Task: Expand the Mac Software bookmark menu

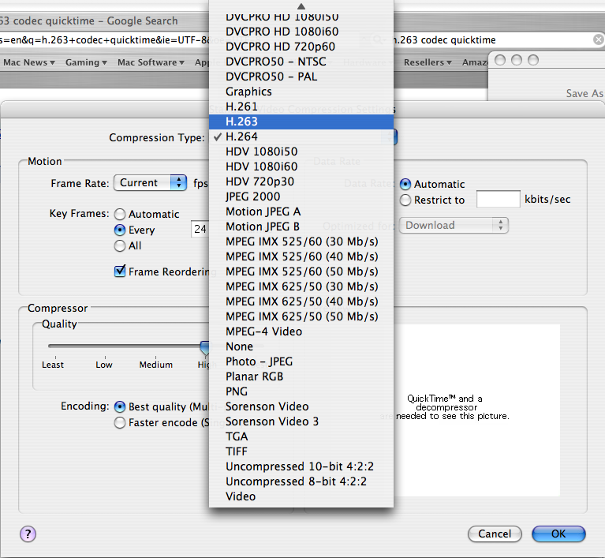Action: click(x=151, y=62)
